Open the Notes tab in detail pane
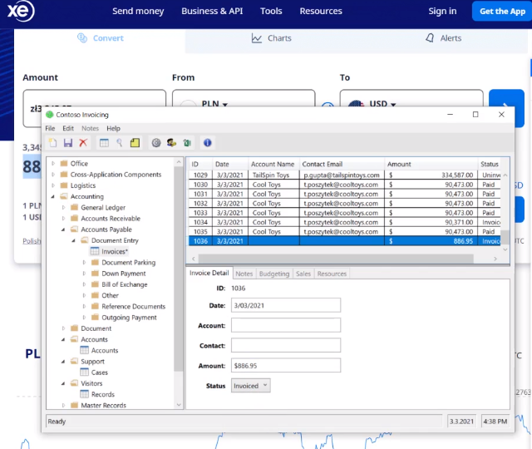The image size is (532, 449). (244, 274)
